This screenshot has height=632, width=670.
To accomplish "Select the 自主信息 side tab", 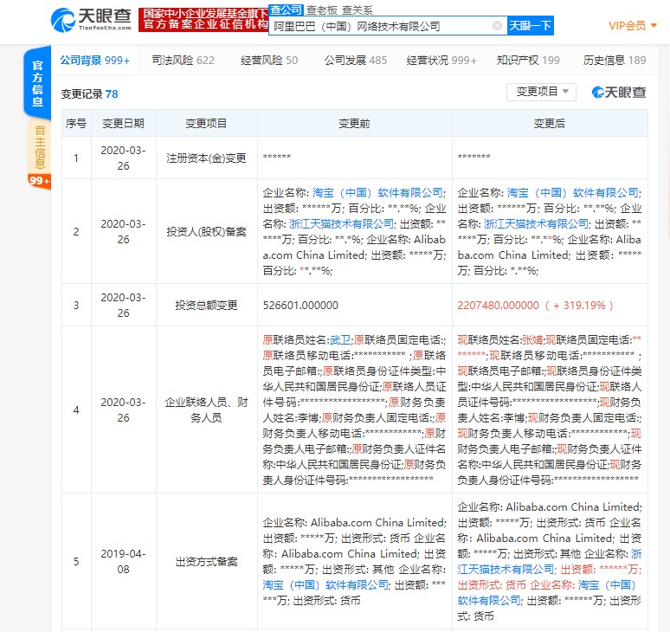I will (39, 147).
